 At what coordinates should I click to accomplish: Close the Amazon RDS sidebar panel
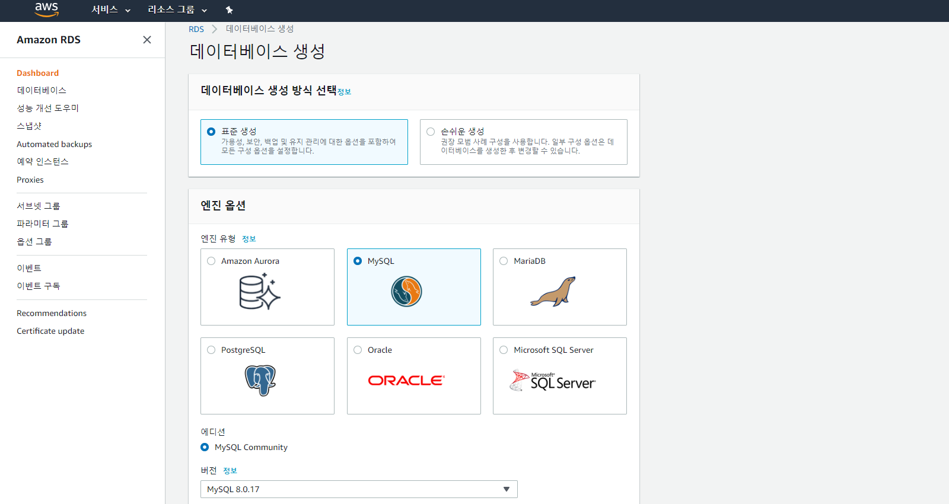coord(147,40)
